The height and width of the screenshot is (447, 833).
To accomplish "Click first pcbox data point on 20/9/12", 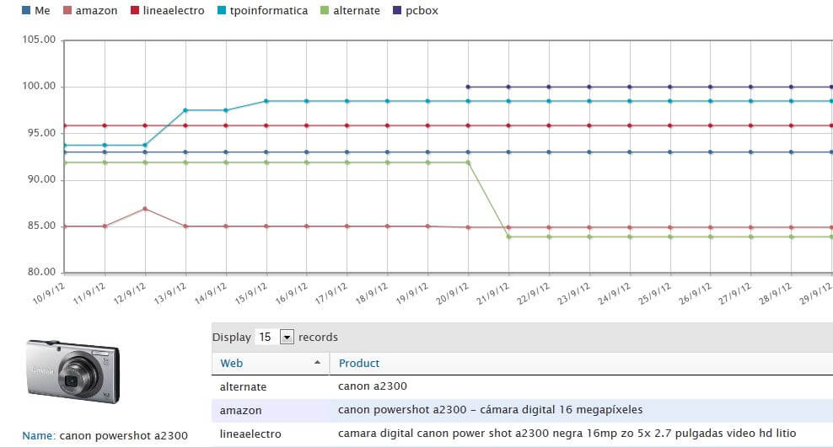I will [468, 87].
